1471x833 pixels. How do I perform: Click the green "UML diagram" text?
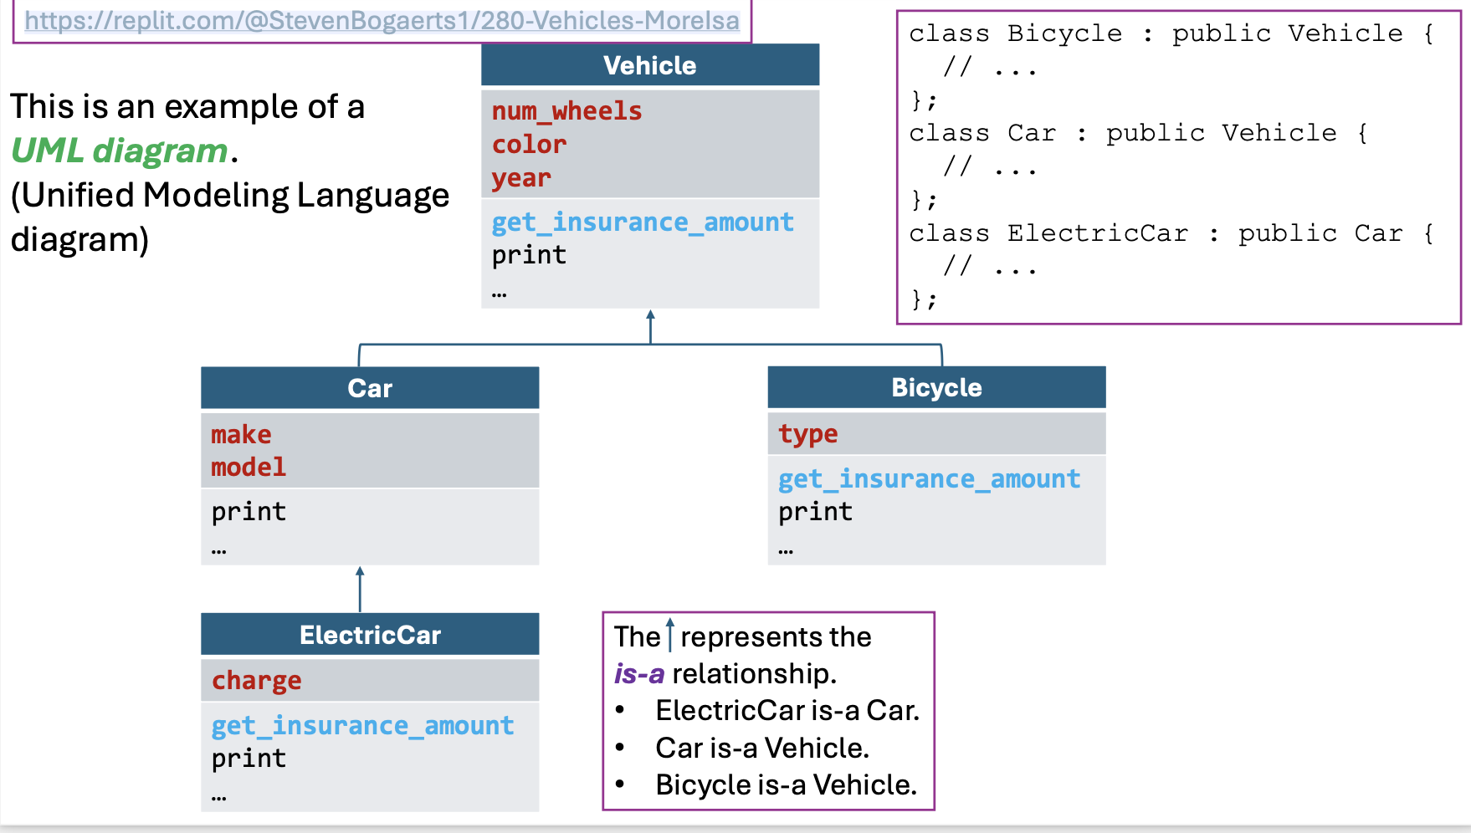(120, 151)
